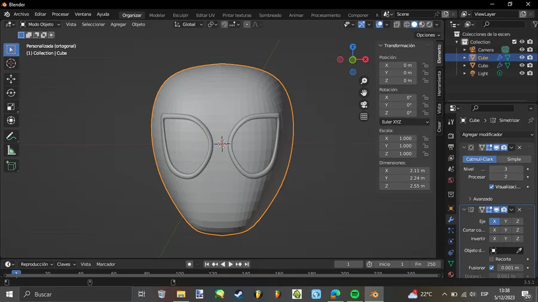The width and height of the screenshot is (538, 302).
Task: Switch to the Esculpir workspace tab
Action: coord(181,16)
